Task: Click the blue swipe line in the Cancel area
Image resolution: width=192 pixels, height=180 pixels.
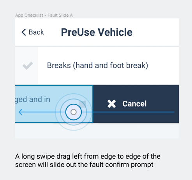Action: click(x=134, y=112)
